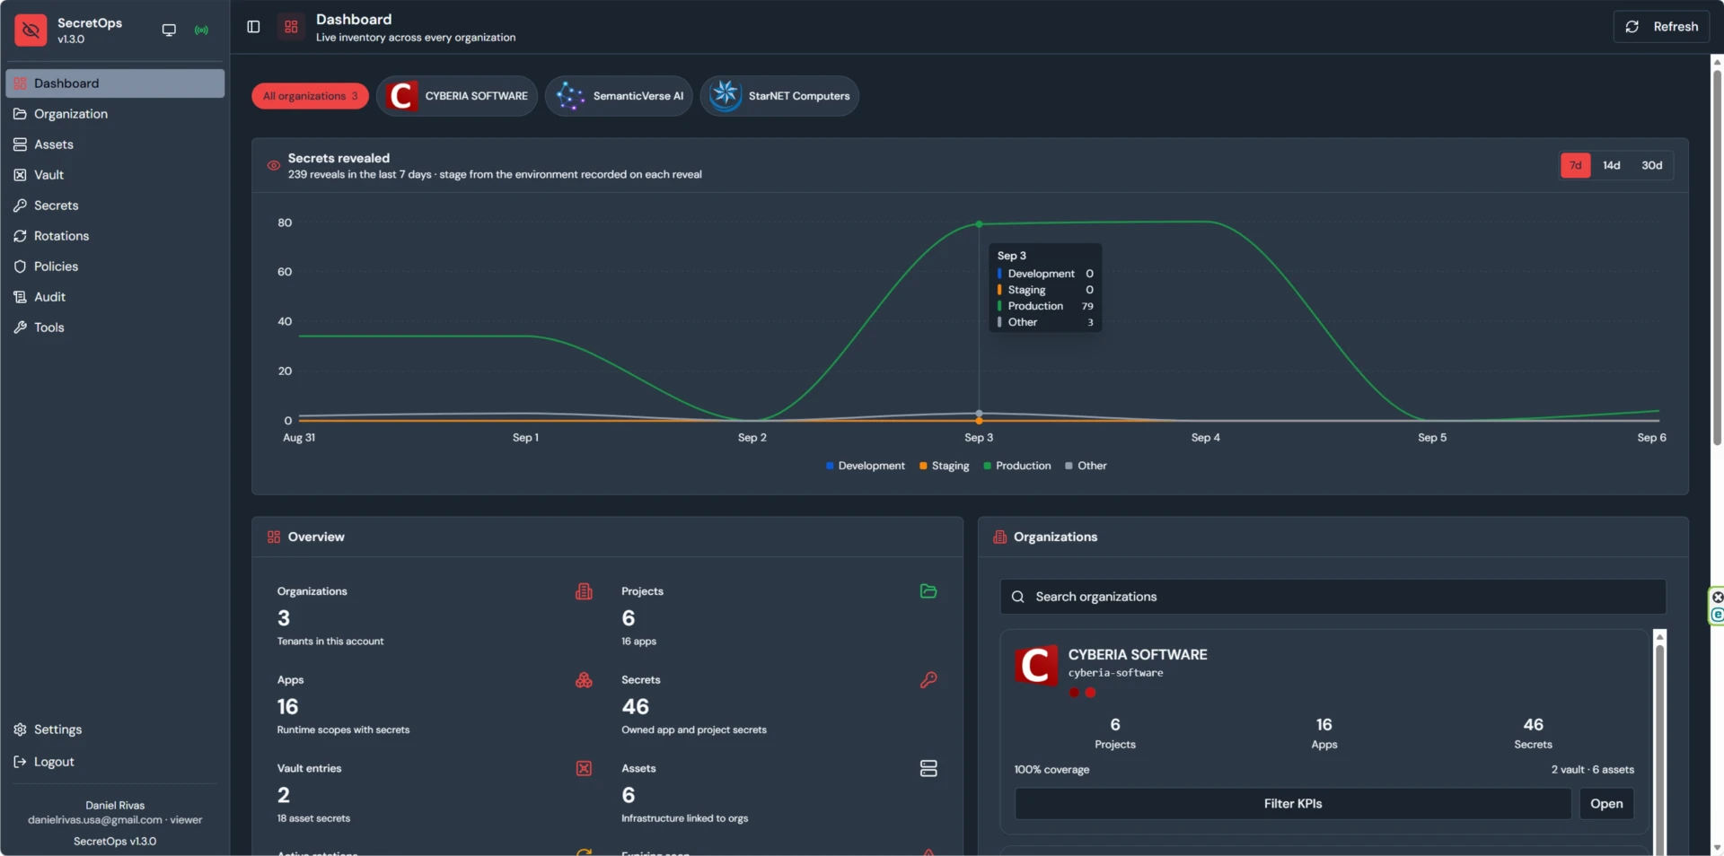Open Tools in the sidebar
Viewport: 1724px width, 856px height.
(115, 328)
